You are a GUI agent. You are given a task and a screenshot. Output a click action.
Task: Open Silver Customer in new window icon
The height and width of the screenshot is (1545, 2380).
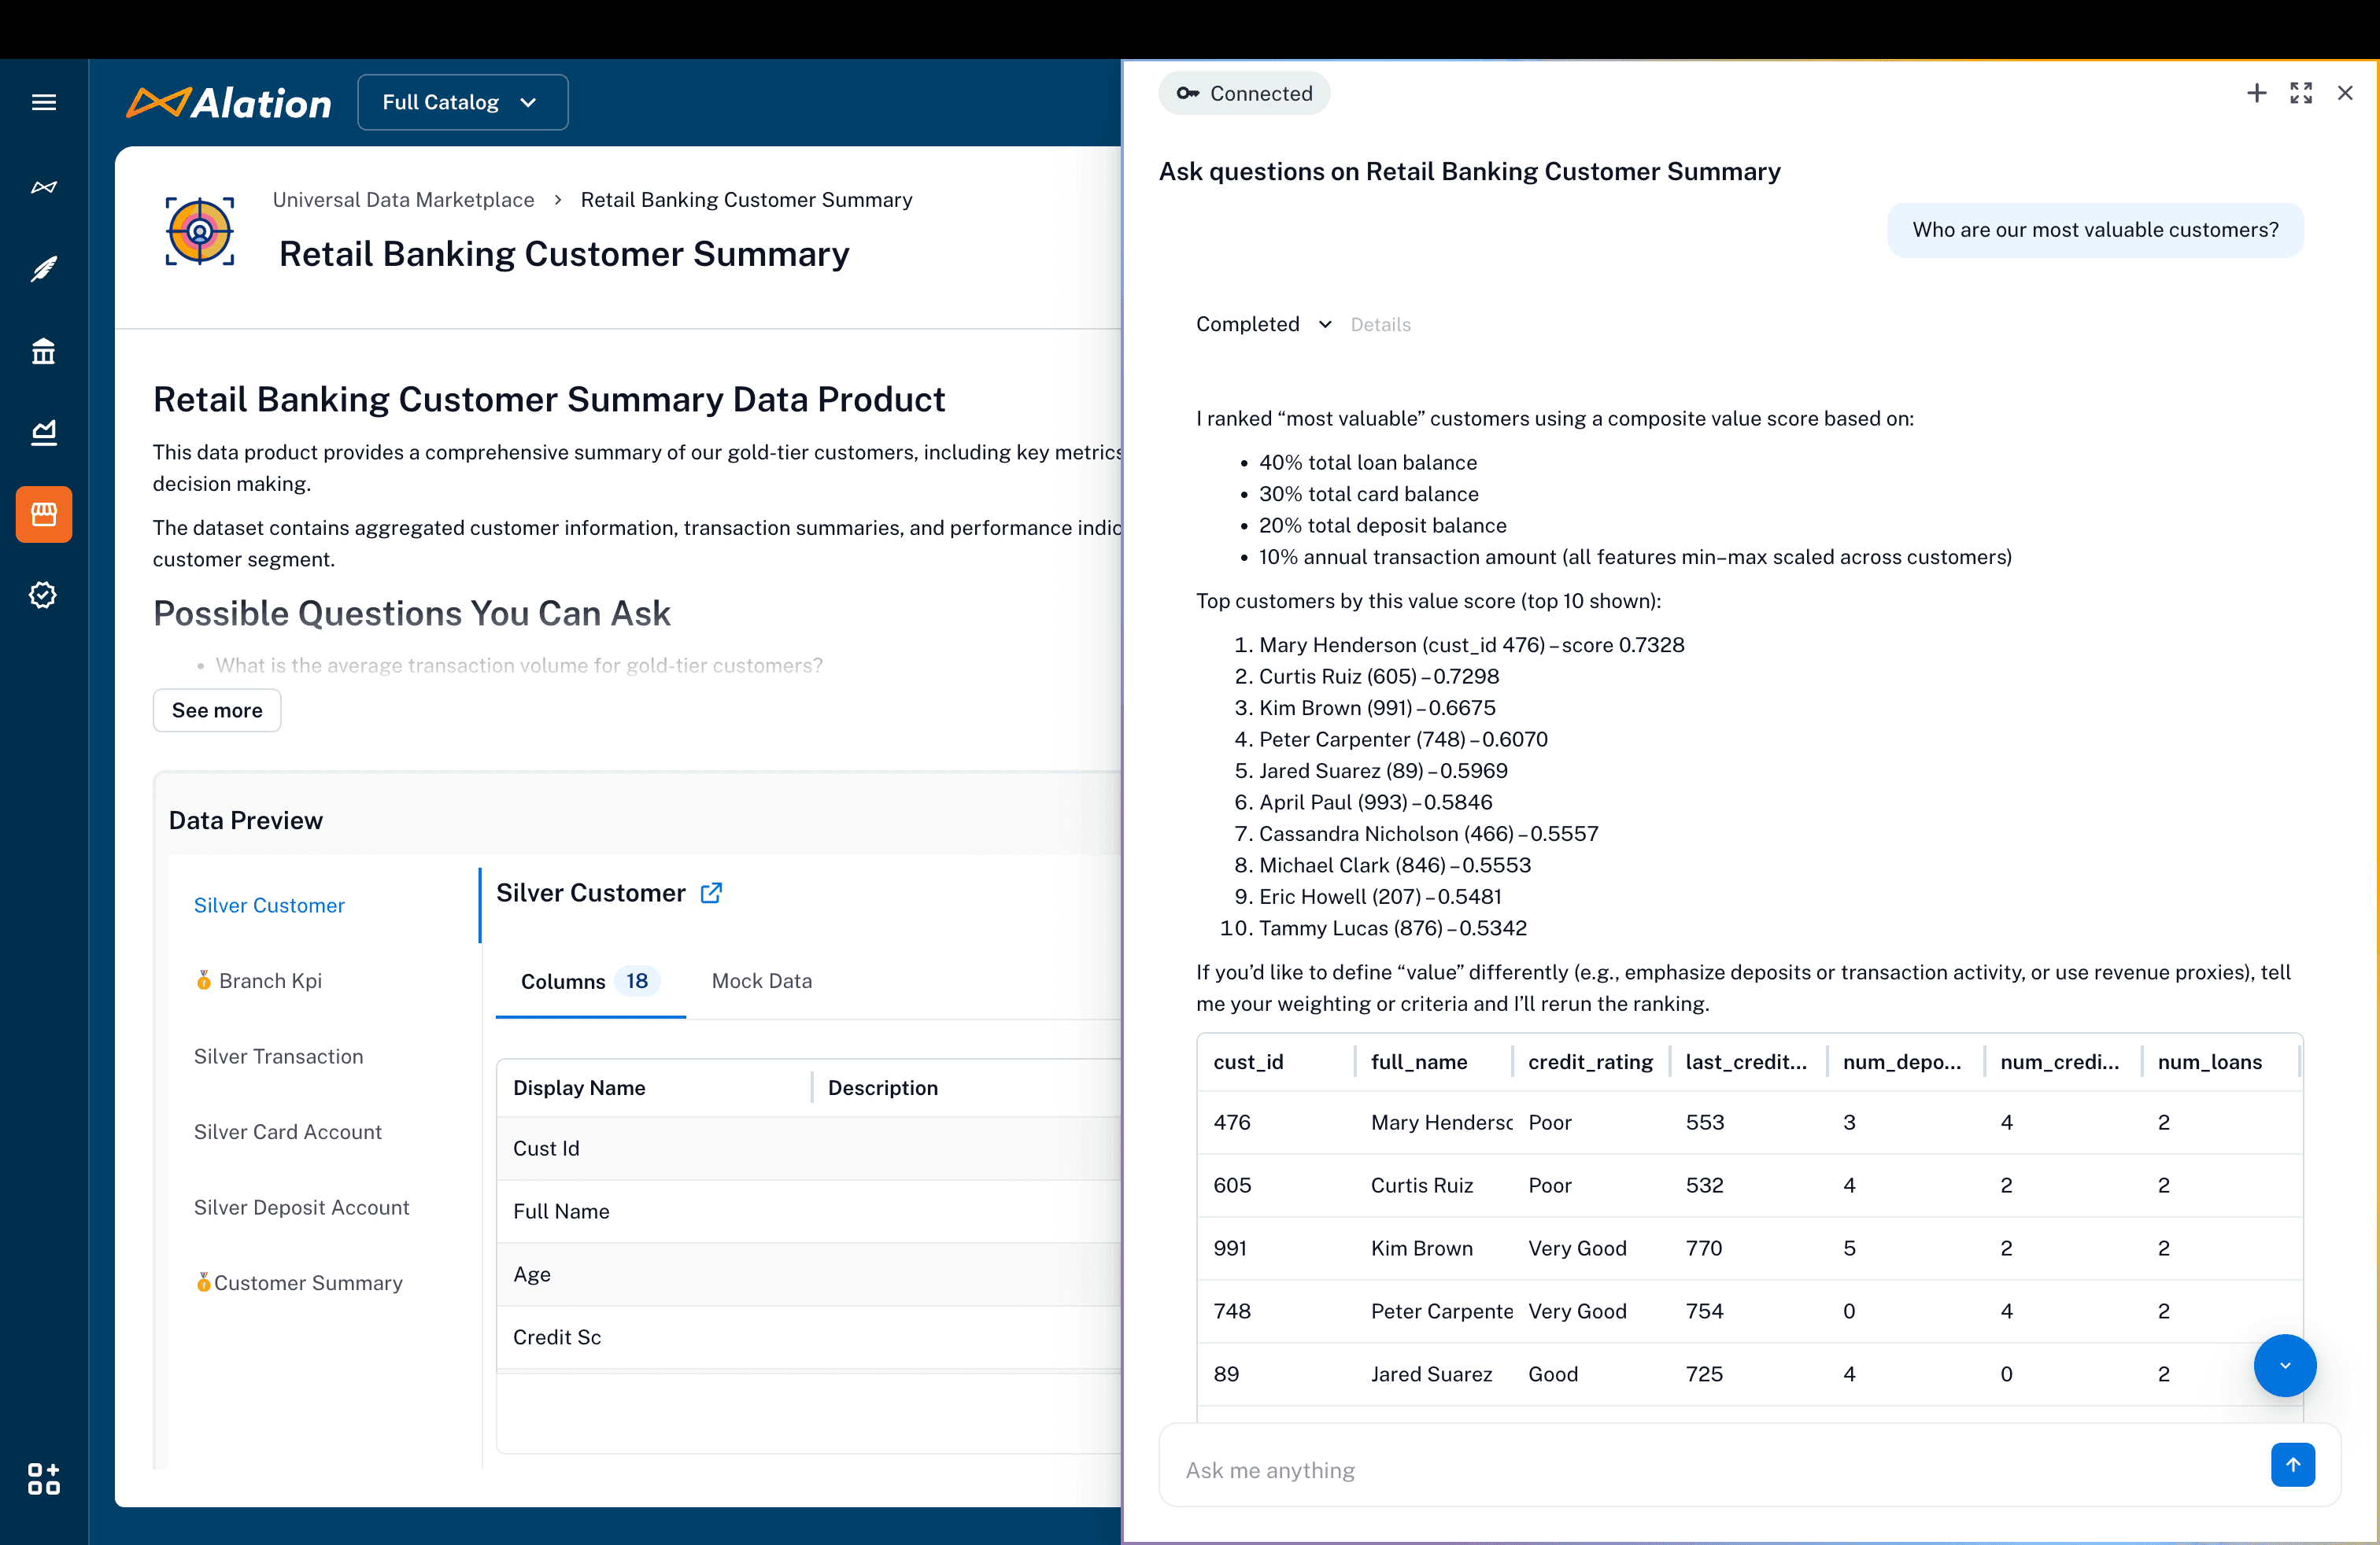coord(711,892)
